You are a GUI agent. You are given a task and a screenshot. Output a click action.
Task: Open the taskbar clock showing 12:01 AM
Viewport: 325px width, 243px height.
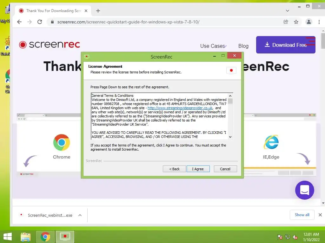coord(311,237)
